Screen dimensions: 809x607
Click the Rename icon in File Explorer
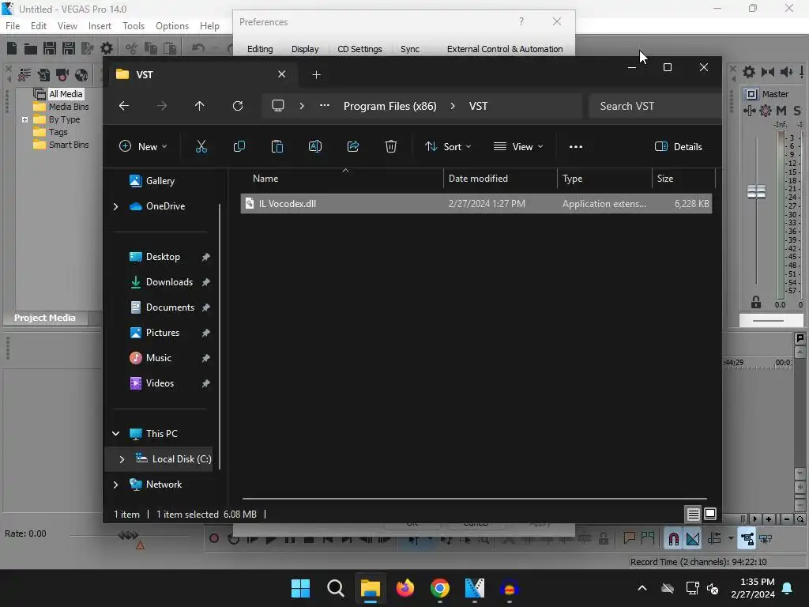pos(314,146)
